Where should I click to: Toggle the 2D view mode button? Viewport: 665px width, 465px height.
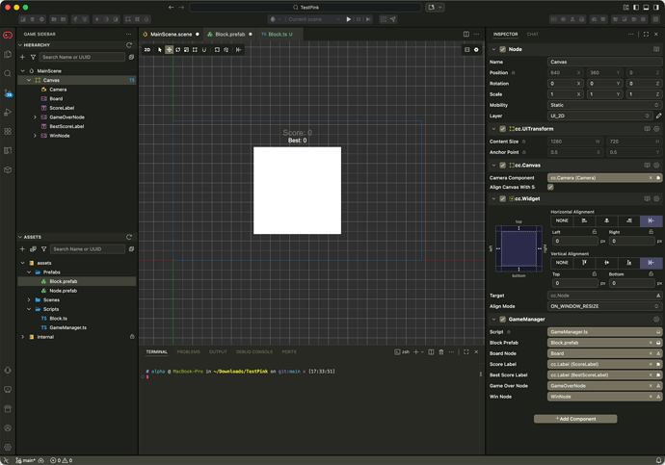tap(147, 49)
